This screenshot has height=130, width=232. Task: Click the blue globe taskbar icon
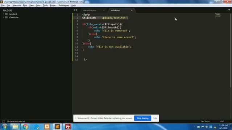[36, 127]
